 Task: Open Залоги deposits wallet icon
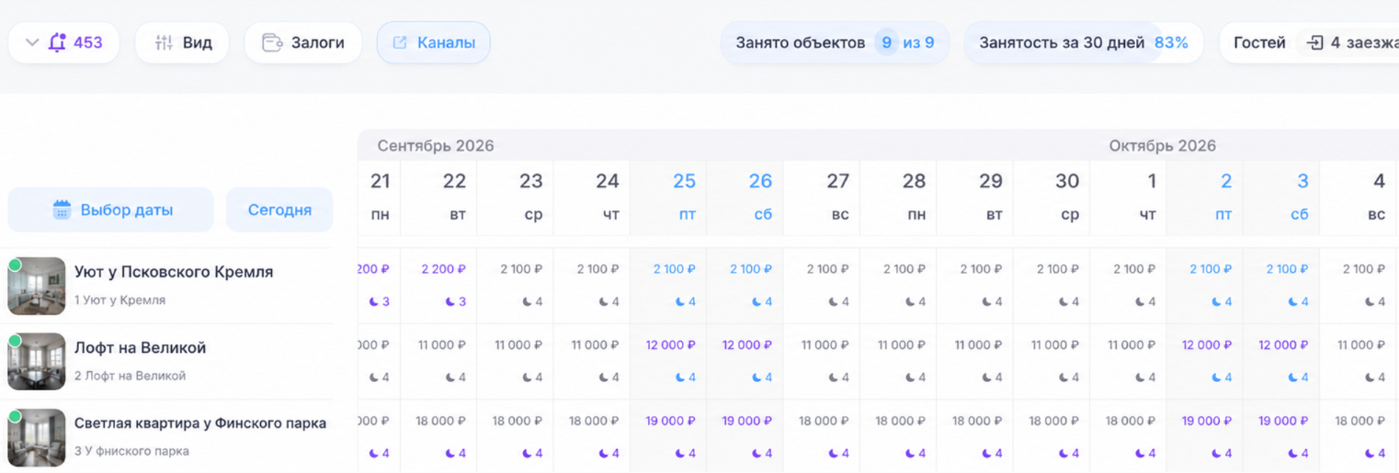272,42
